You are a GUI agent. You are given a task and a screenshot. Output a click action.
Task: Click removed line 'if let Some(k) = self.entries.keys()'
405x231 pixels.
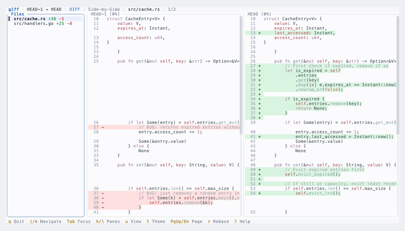164,198
